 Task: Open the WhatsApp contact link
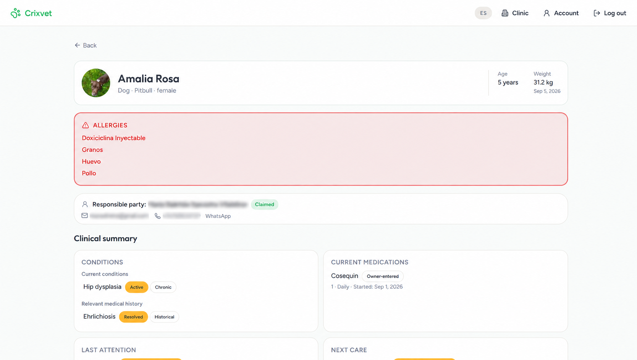[218, 216]
